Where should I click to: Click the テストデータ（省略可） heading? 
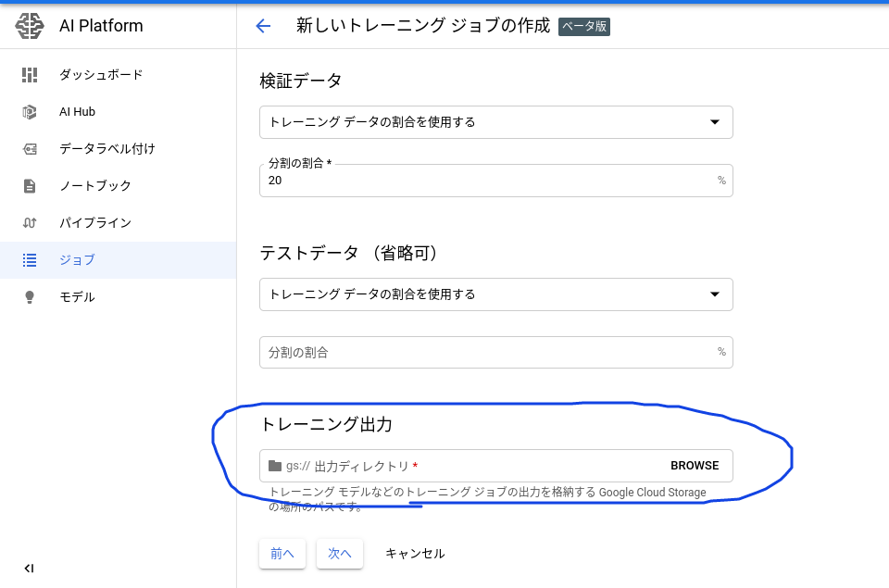349,253
